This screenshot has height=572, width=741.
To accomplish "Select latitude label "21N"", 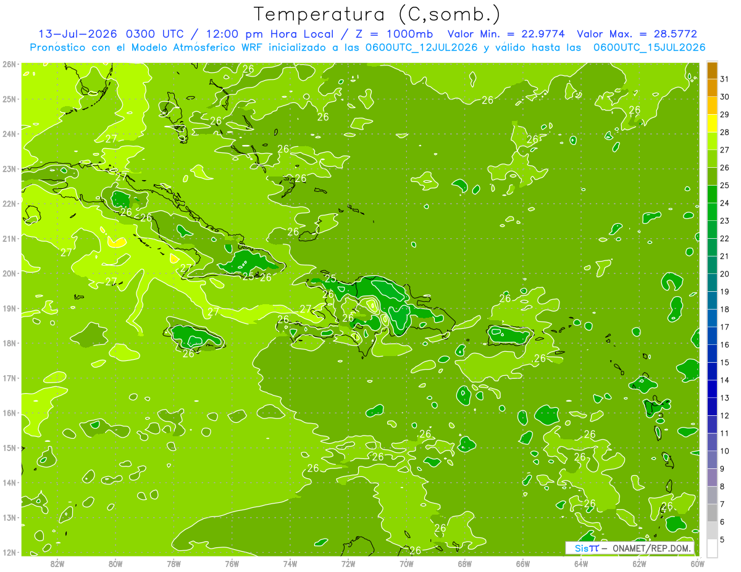I will (x=9, y=238).
